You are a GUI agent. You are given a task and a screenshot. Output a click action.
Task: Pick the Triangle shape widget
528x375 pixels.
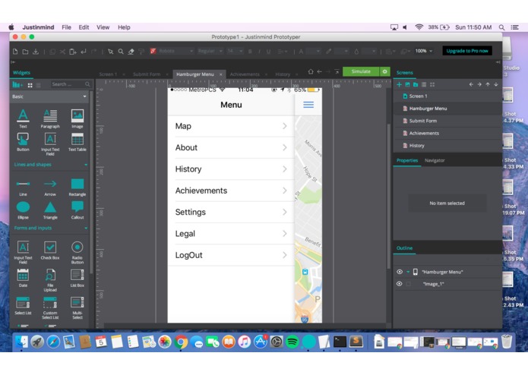pyautogui.click(x=50, y=210)
